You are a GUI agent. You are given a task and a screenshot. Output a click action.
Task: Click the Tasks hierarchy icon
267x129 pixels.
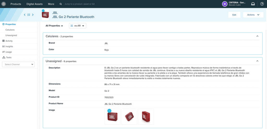pos(4,57)
